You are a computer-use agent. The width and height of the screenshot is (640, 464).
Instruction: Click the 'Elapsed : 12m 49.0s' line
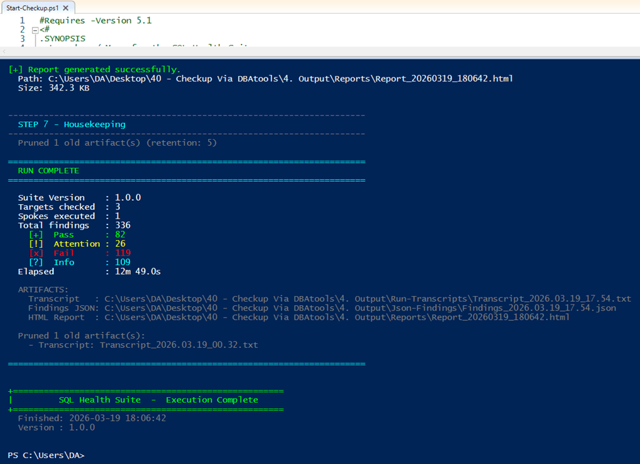89,272
